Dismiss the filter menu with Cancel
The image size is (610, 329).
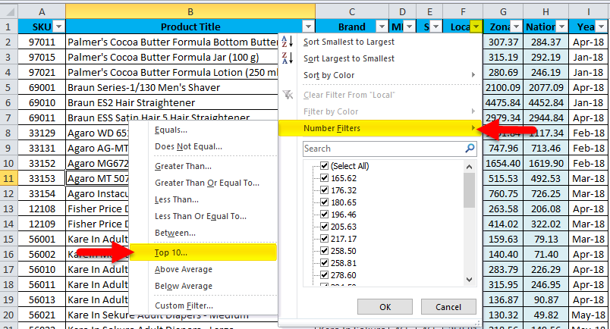pyautogui.click(x=448, y=307)
